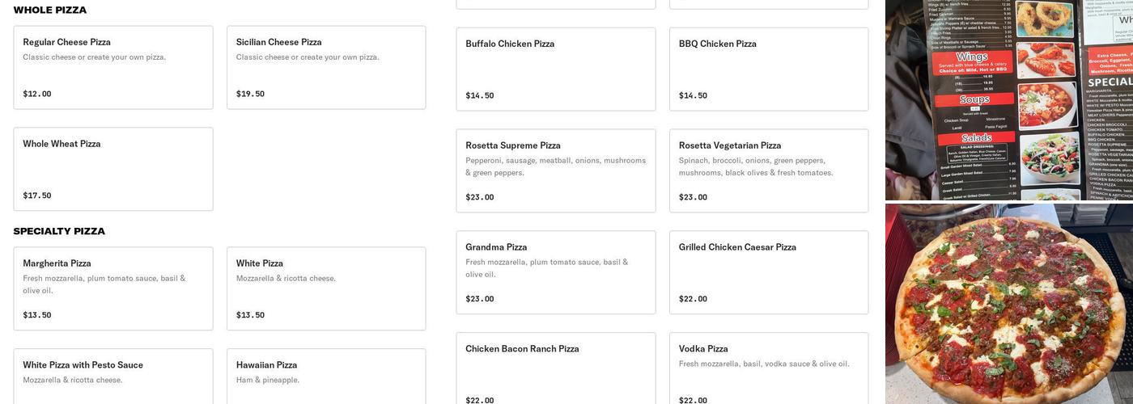Select White Pizza with Pesto Sauce
The height and width of the screenshot is (404, 1133).
[113, 376]
